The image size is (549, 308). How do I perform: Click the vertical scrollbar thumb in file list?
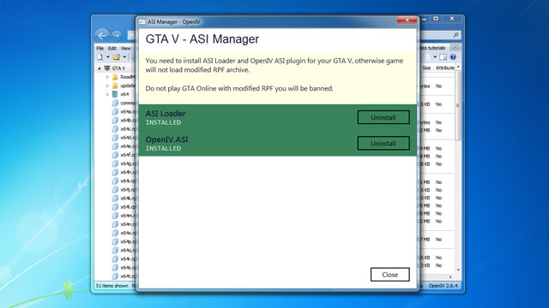pyautogui.click(x=458, y=105)
